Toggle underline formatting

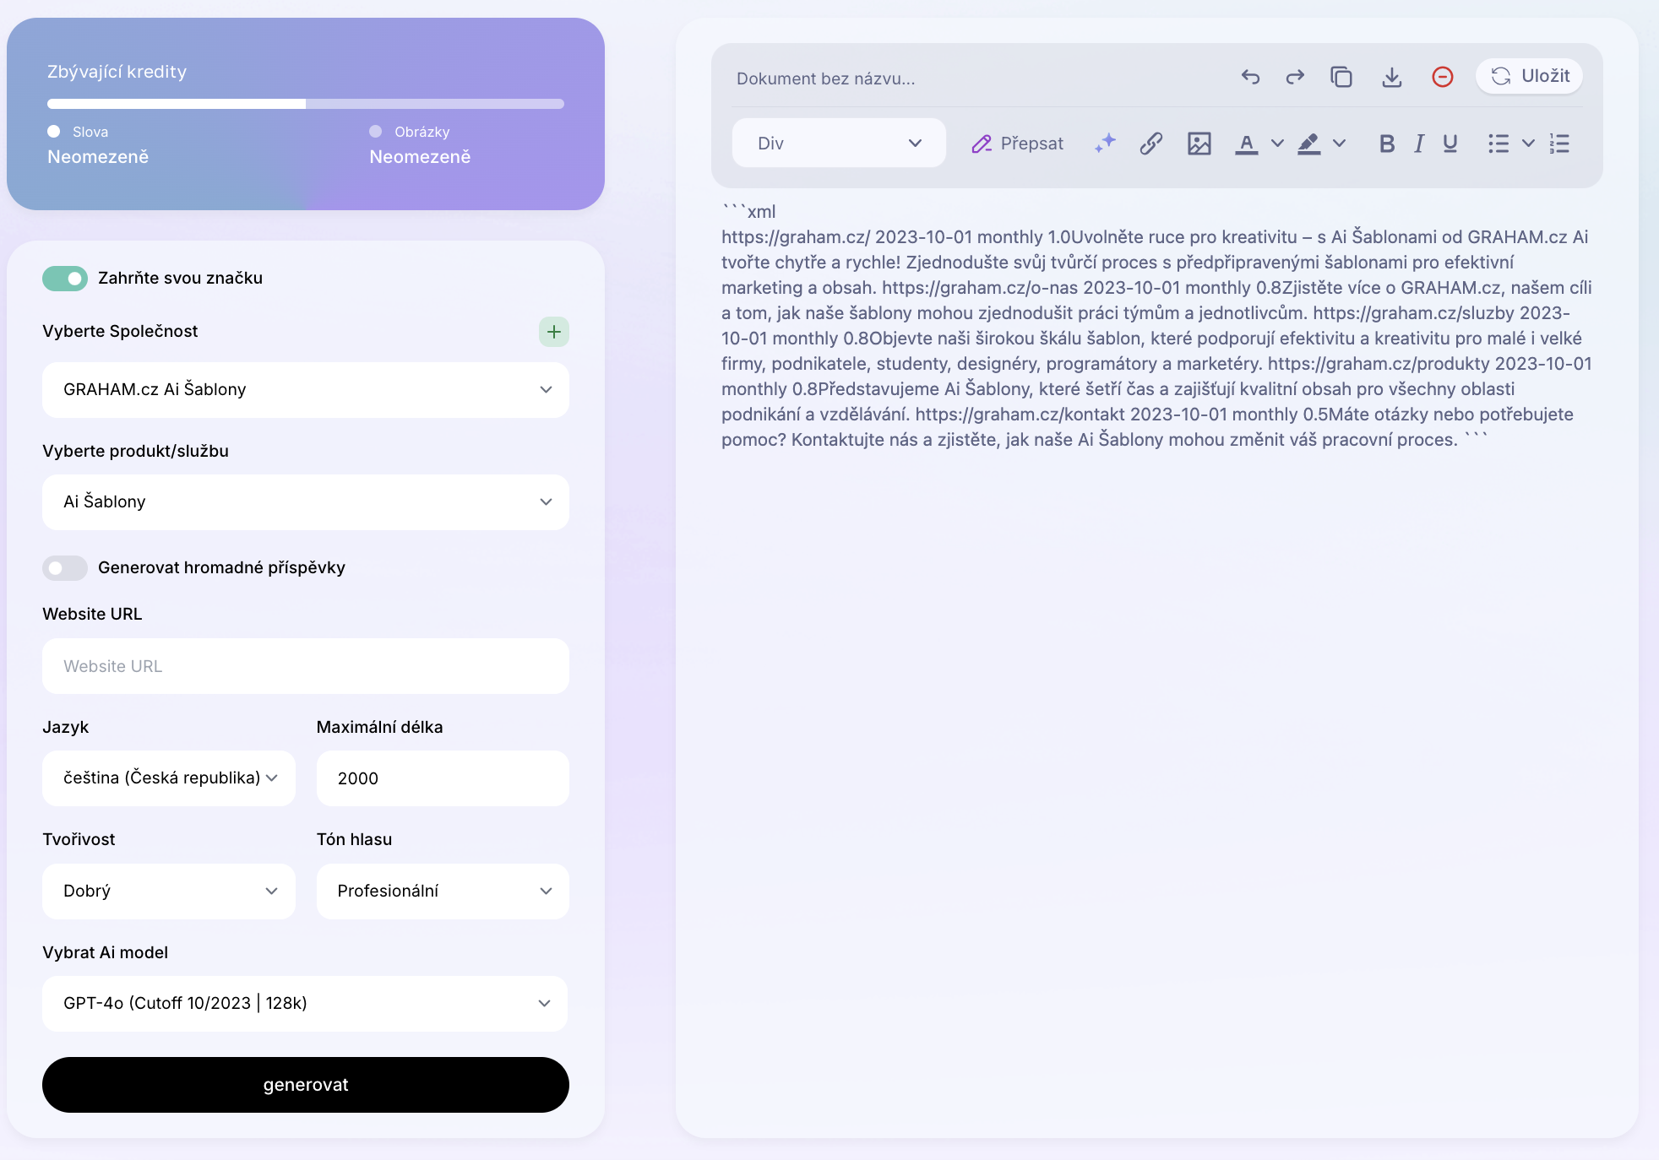(x=1450, y=144)
